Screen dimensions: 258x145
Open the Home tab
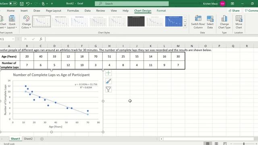coord(11,11)
